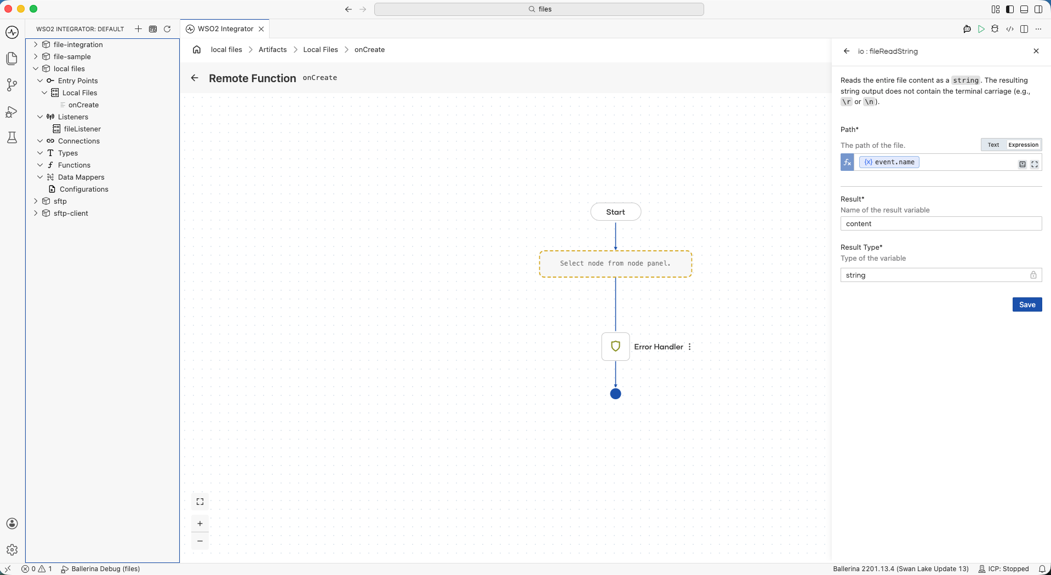Click the files command center search box
1051x575 pixels.
[x=539, y=9]
